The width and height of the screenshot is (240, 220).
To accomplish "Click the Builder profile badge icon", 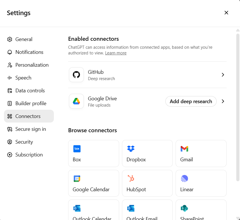I will point(10,103).
